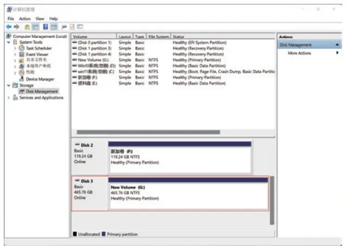This screenshot has height=249, width=347.
Task: Open the Help menu
Action: [x=53, y=19]
